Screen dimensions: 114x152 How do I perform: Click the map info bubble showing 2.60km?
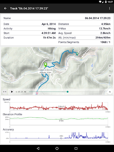pos(45,71)
